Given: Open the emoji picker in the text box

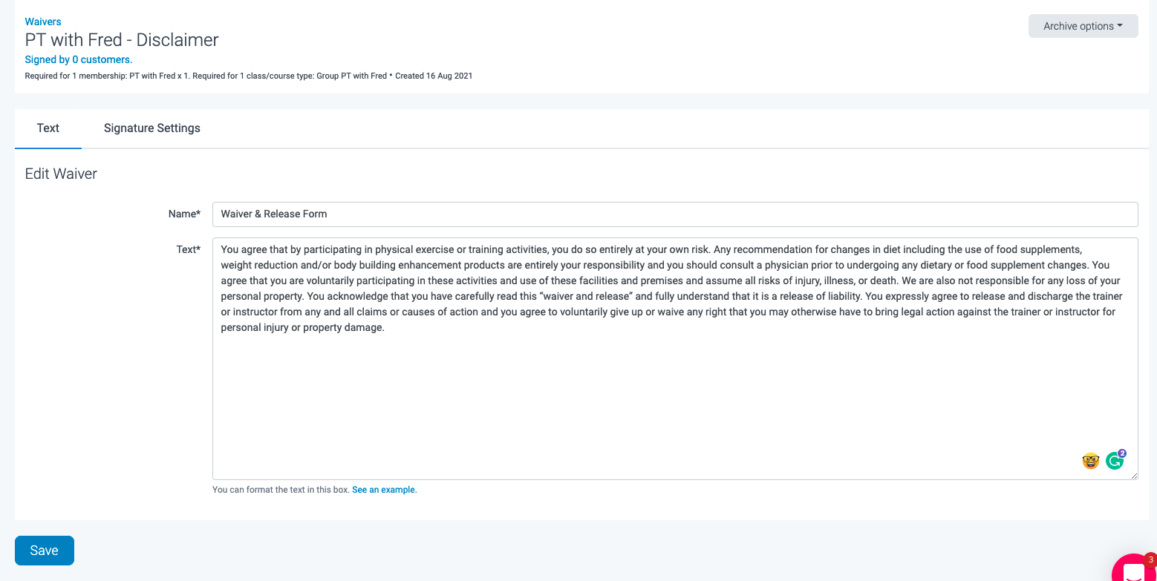Looking at the screenshot, I should (x=1089, y=460).
